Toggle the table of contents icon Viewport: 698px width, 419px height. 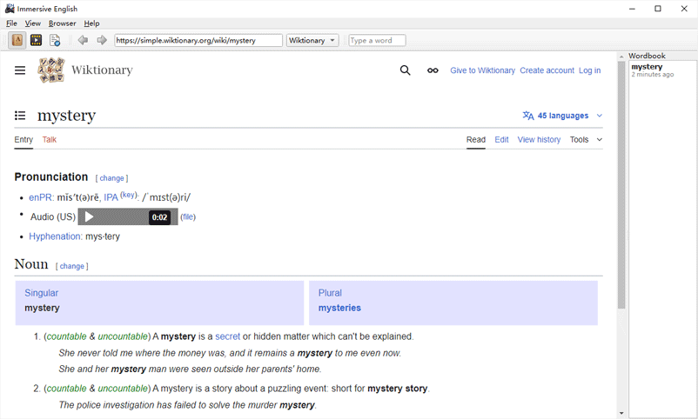(20, 116)
